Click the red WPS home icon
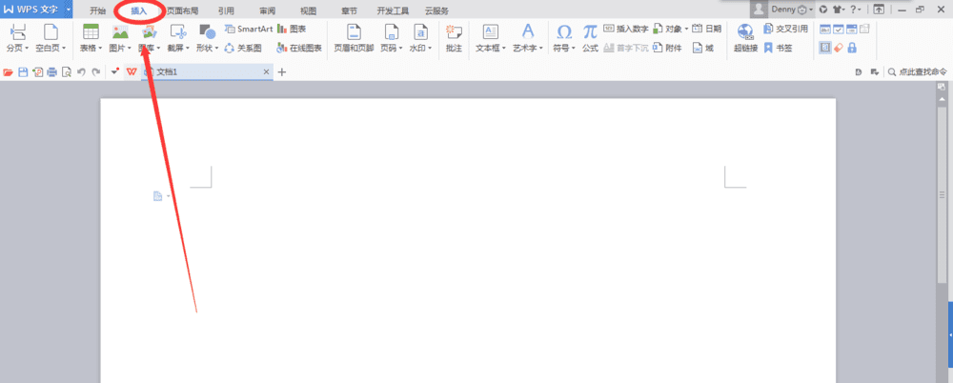 pos(132,71)
